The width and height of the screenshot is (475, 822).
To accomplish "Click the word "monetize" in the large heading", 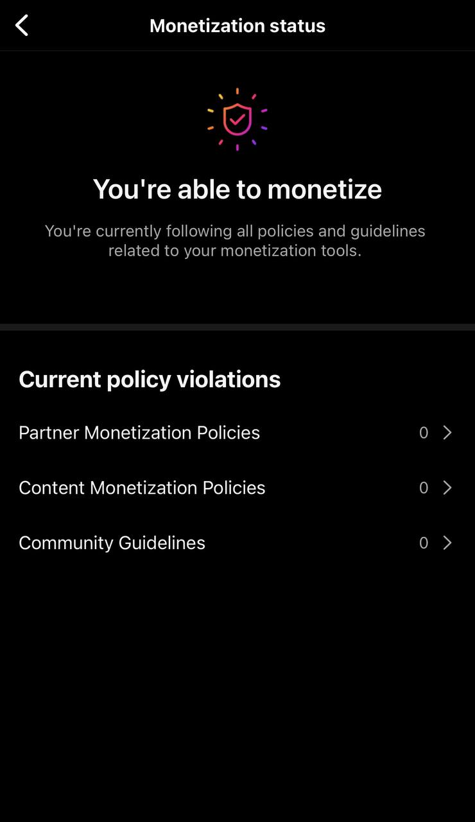I will (x=324, y=189).
